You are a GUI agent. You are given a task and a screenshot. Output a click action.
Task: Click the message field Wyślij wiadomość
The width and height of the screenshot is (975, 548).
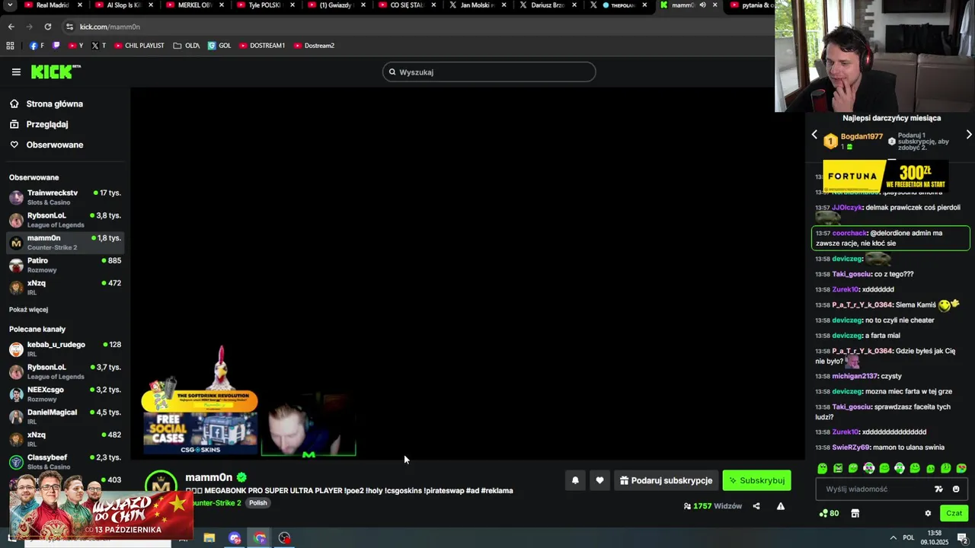[x=876, y=489]
